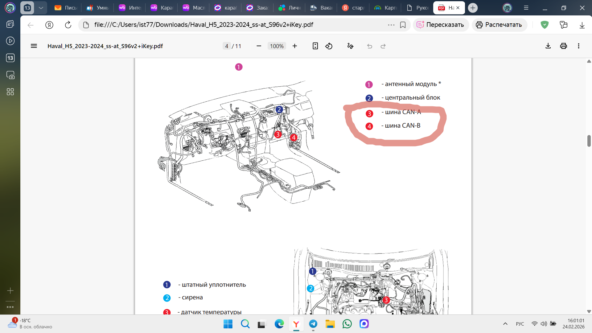Viewport: 592px width, 333px height.
Task: Reload the current page
Action: pyautogui.click(x=68, y=25)
